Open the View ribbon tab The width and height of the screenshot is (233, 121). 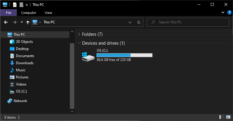click(48, 13)
